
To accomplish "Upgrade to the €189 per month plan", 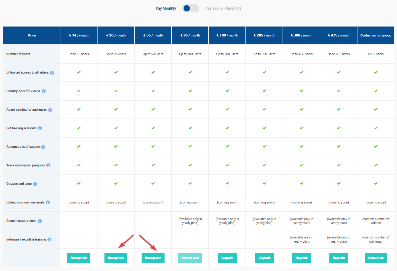I will point(227,258).
